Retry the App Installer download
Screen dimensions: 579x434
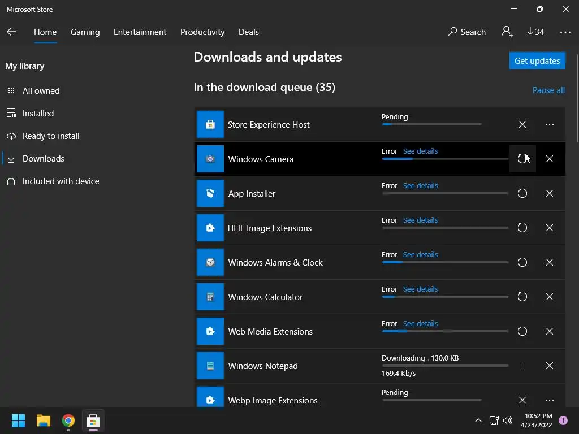coord(522,193)
